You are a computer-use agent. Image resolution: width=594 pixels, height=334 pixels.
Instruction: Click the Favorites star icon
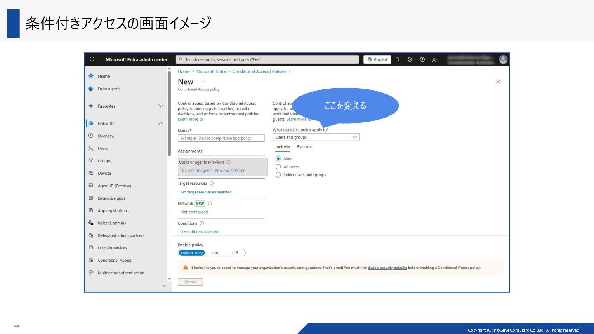[91, 106]
